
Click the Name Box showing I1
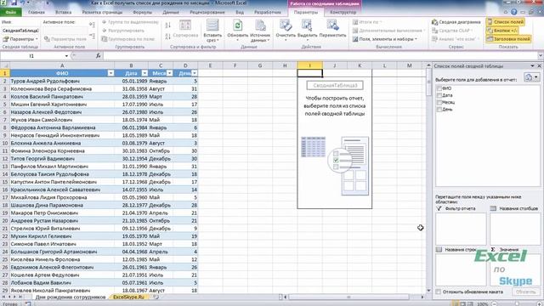coord(31,56)
